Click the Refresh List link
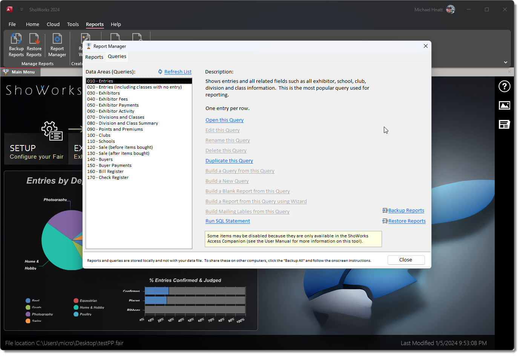 pos(178,72)
